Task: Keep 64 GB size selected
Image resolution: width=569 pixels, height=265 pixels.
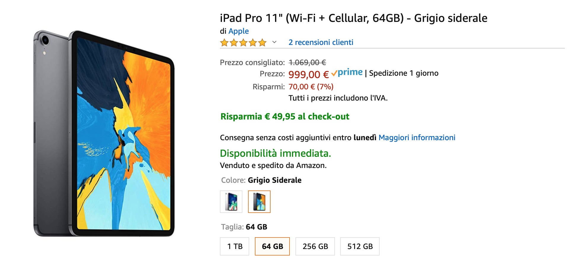Action: pos(272,246)
